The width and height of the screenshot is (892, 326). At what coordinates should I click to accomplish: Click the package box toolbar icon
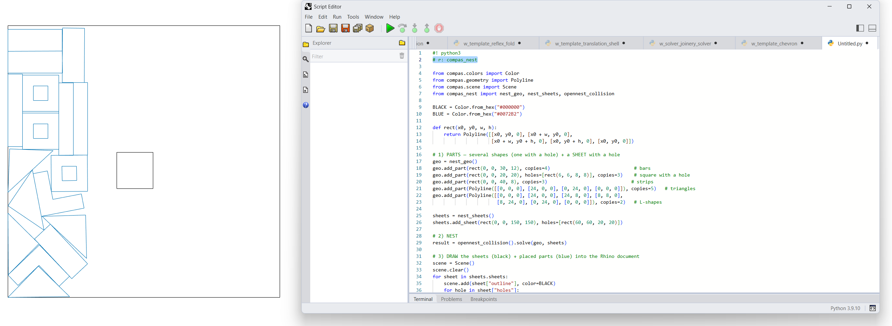370,28
